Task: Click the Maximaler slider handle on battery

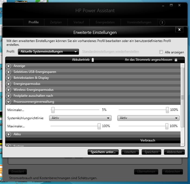Action: 99,126
